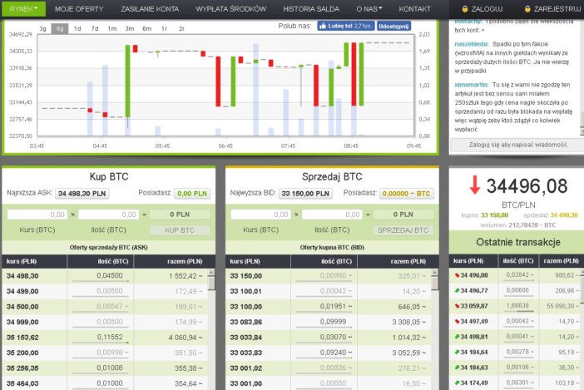Click the lock icon beside ZALOGUJ
The height and width of the screenshot is (390, 584).
point(465,9)
